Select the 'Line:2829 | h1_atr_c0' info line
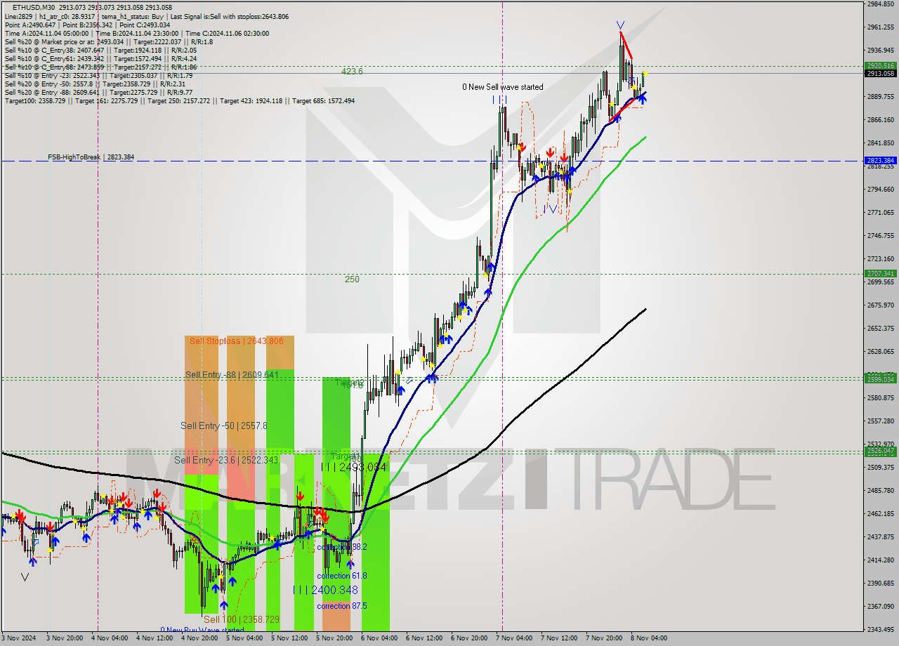The height and width of the screenshot is (646, 899). [x=147, y=17]
